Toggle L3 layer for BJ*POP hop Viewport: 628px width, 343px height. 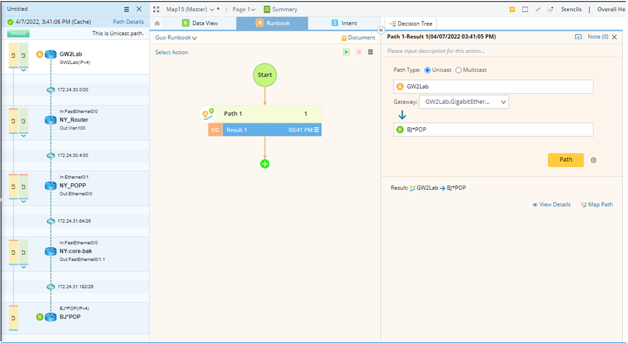[x=13, y=318]
